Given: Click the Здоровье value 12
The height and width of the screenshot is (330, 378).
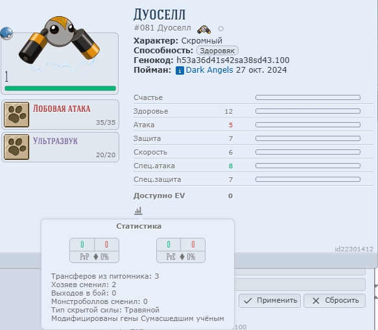Looking at the screenshot, I should [229, 111].
